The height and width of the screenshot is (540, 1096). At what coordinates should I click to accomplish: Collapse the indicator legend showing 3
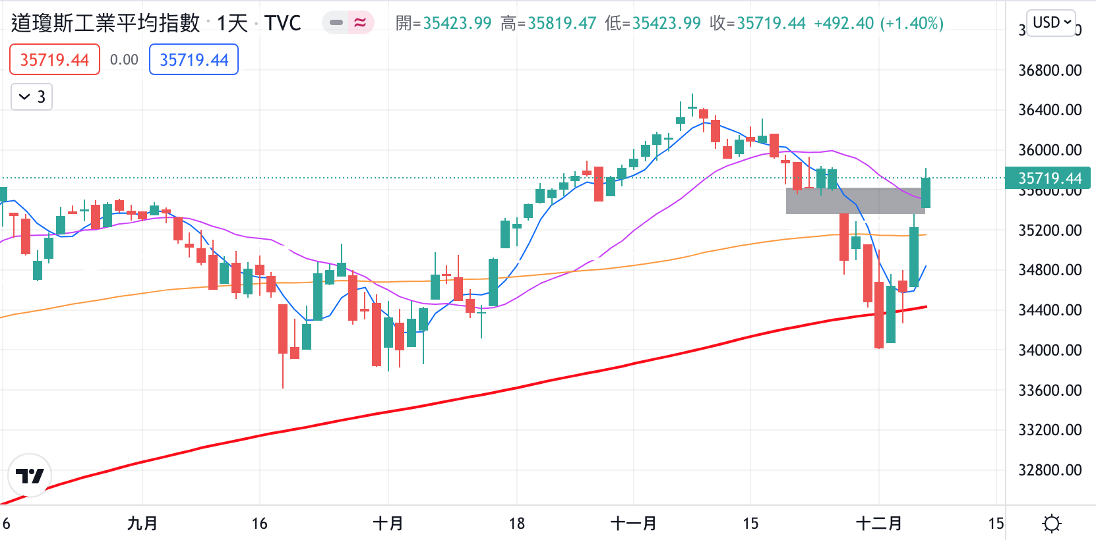pos(32,97)
